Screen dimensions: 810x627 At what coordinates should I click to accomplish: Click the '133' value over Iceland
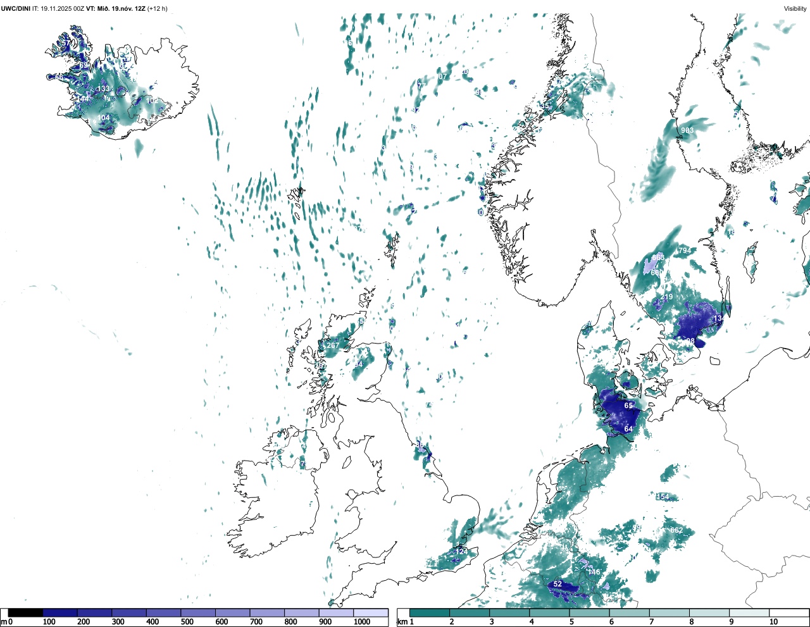[x=103, y=89]
